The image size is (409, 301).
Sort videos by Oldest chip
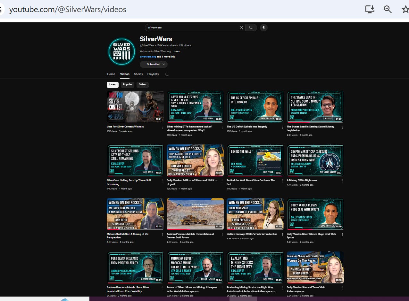[x=143, y=85]
